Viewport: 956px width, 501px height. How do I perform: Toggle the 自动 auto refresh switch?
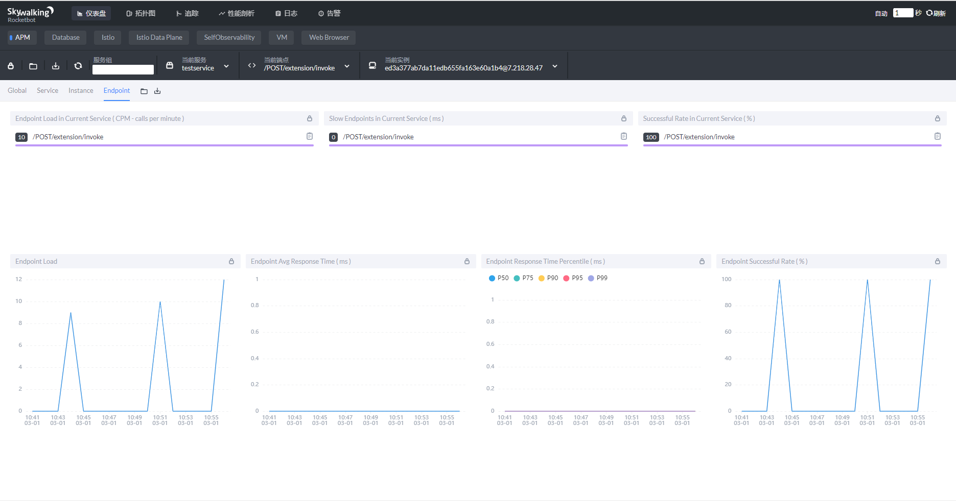[881, 13]
